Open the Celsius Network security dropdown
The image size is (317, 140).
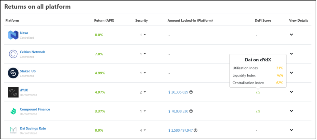point(143,54)
